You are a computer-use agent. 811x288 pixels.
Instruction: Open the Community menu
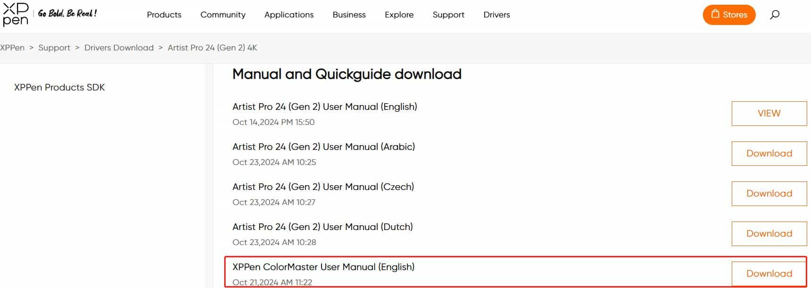[x=223, y=15]
